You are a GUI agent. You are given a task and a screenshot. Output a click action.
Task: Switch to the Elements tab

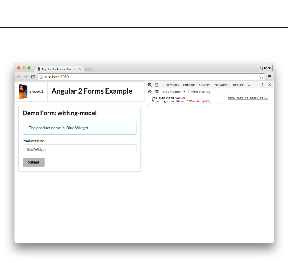coord(172,85)
